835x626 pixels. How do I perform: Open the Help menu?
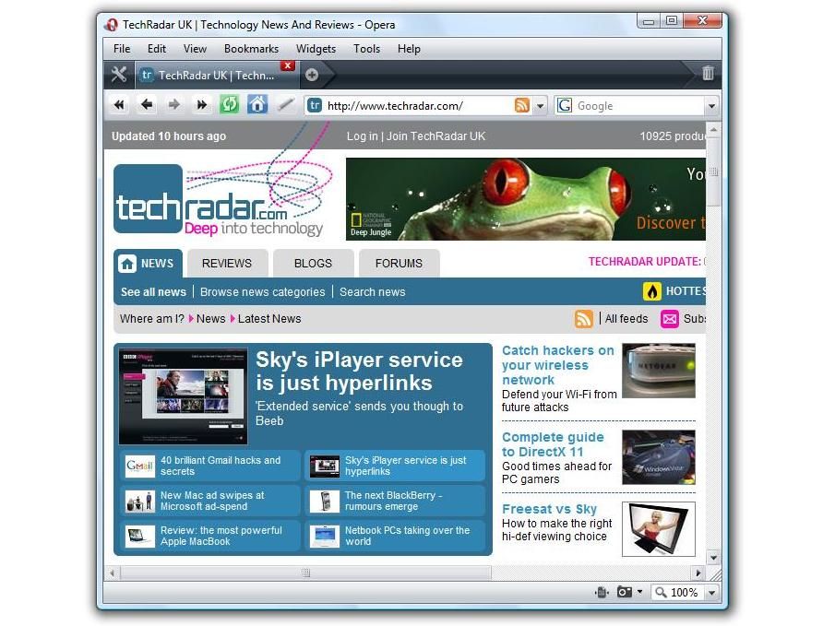409,49
